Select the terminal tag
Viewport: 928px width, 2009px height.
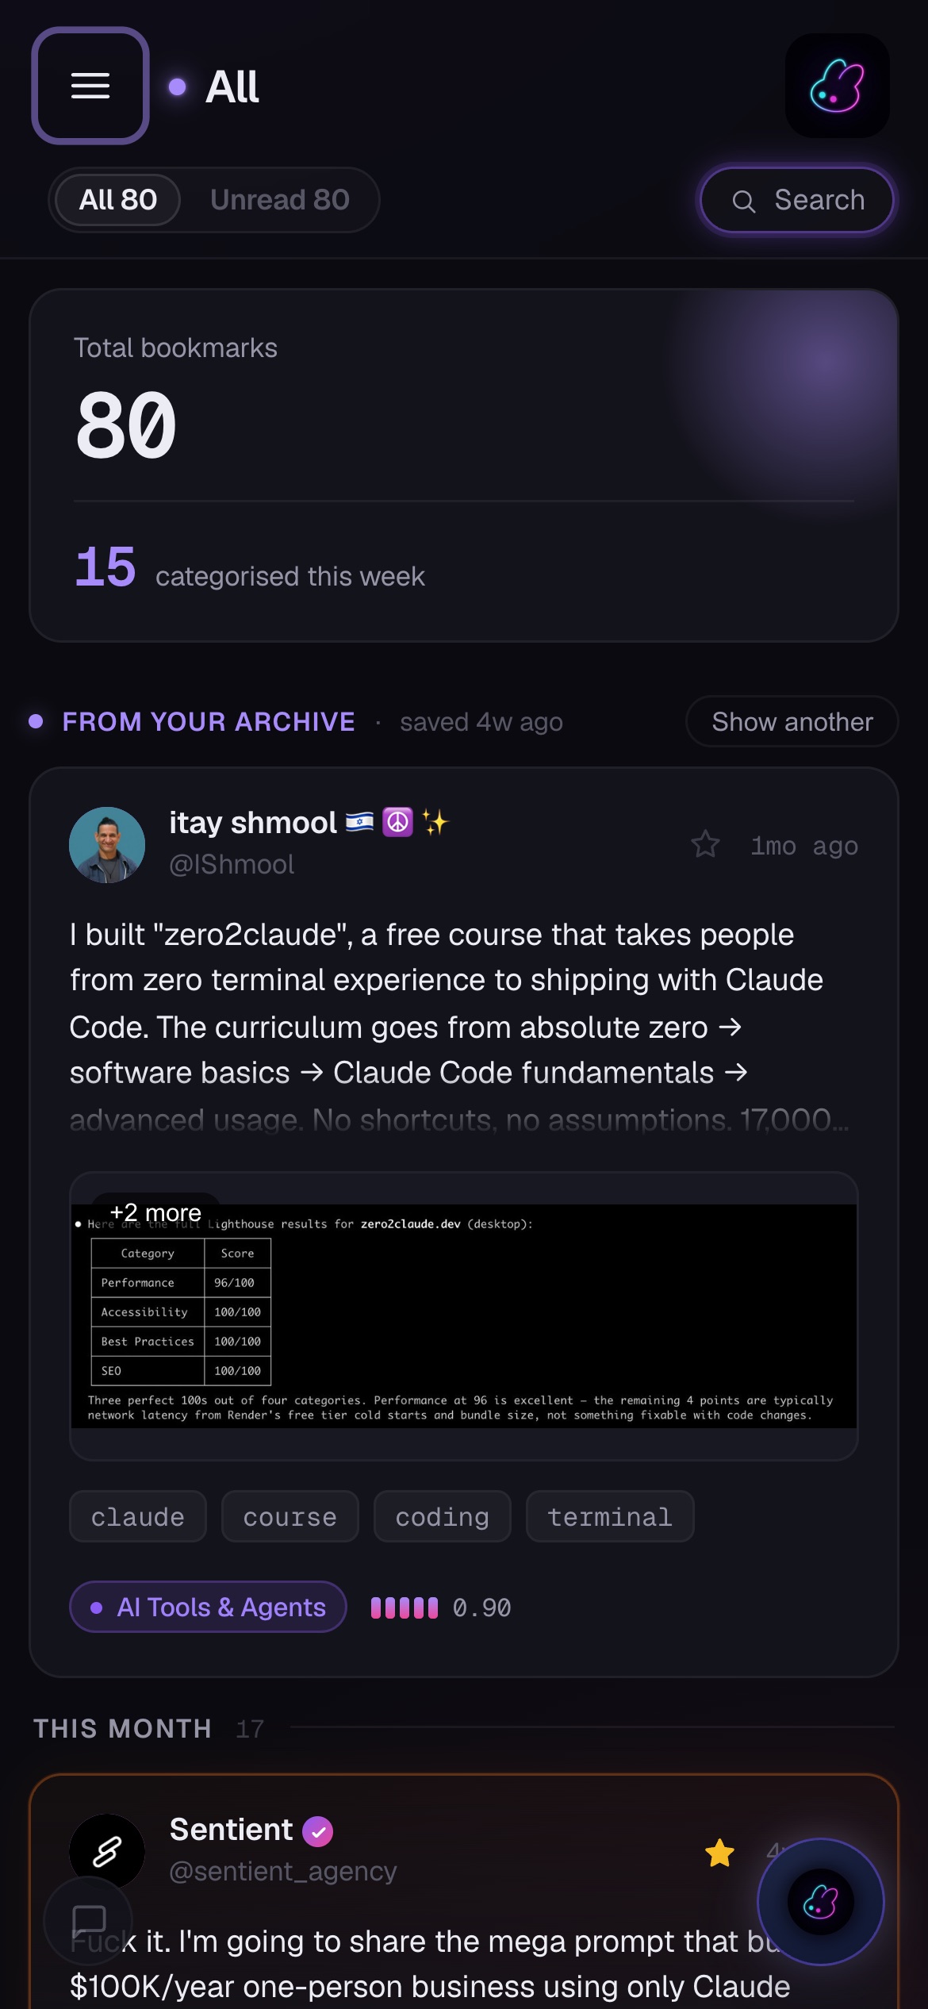click(x=610, y=1516)
